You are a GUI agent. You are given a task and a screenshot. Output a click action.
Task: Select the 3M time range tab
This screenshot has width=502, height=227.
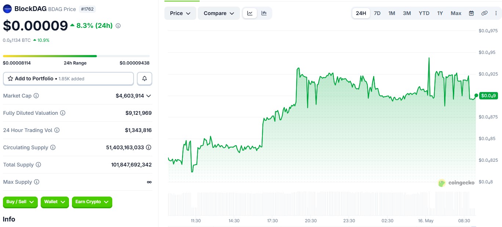407,13
